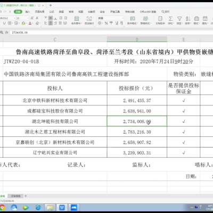Select column D header

click(137, 39)
